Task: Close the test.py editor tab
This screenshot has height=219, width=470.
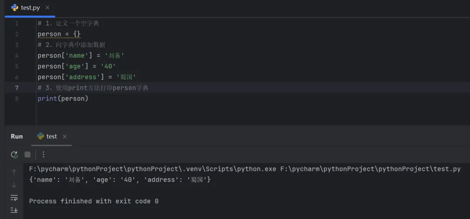Action: pos(47,8)
